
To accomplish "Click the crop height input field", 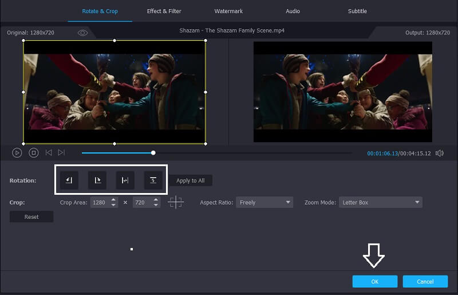I will click(x=142, y=202).
